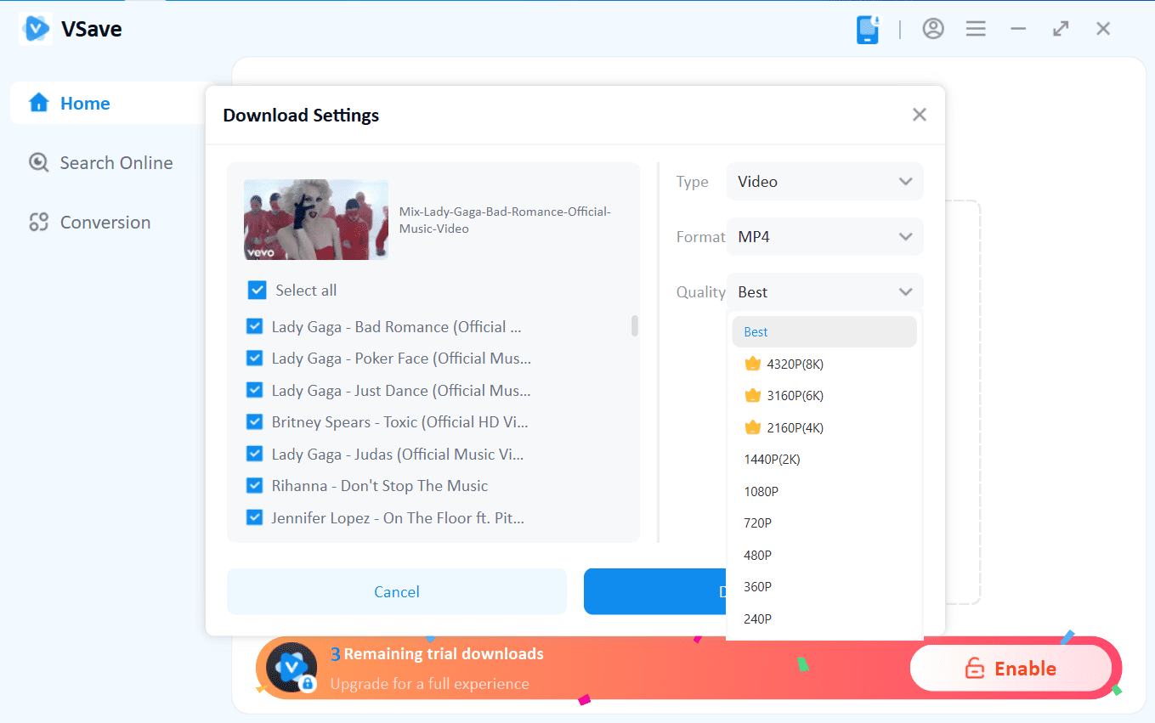Switch to Conversion tab

point(109,223)
